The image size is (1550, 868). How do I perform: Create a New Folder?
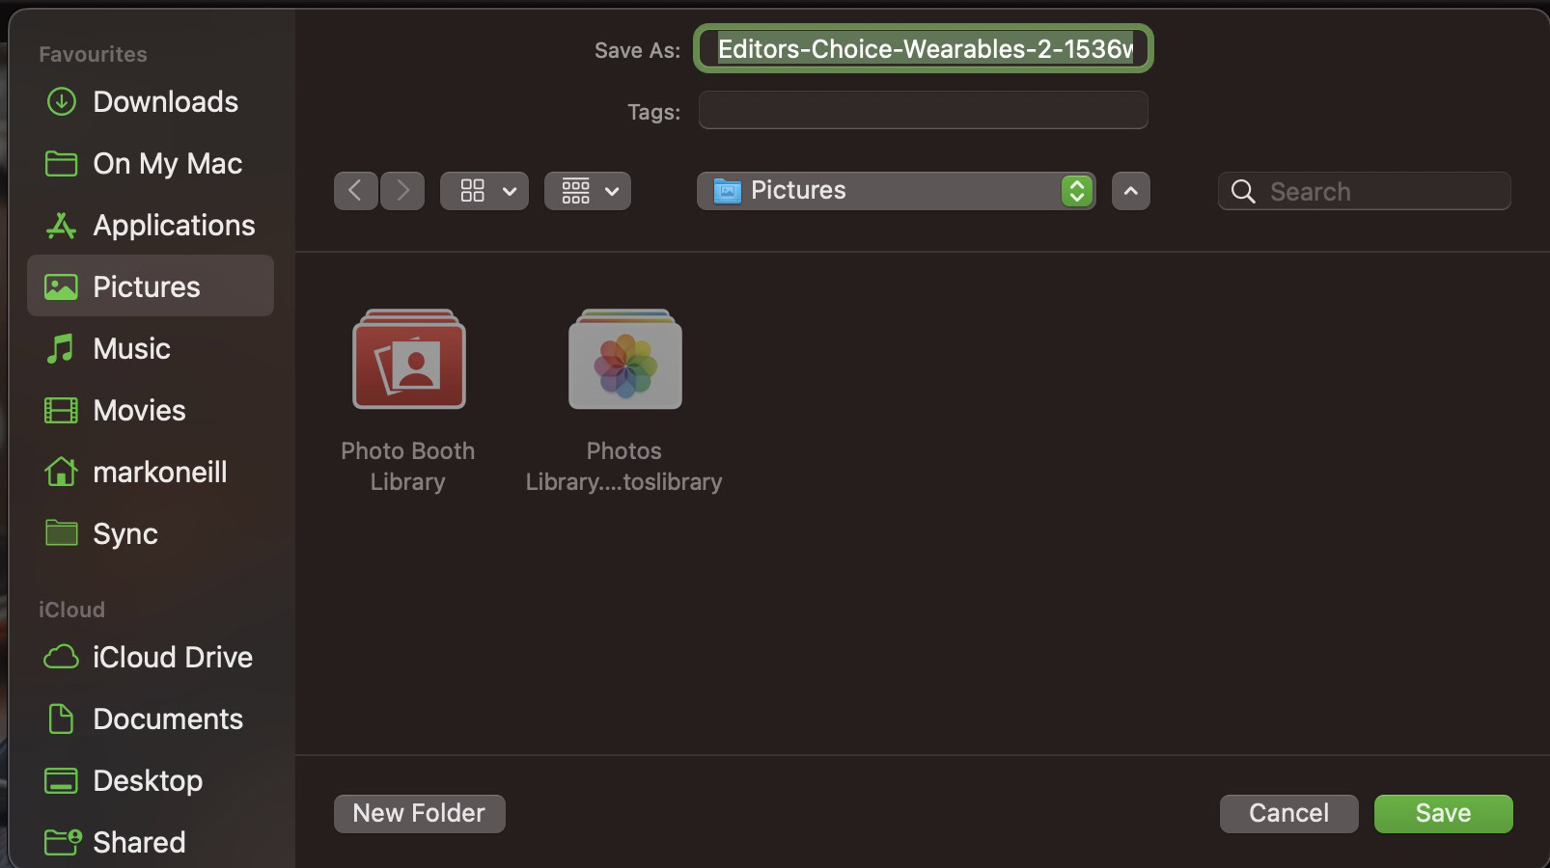419,813
